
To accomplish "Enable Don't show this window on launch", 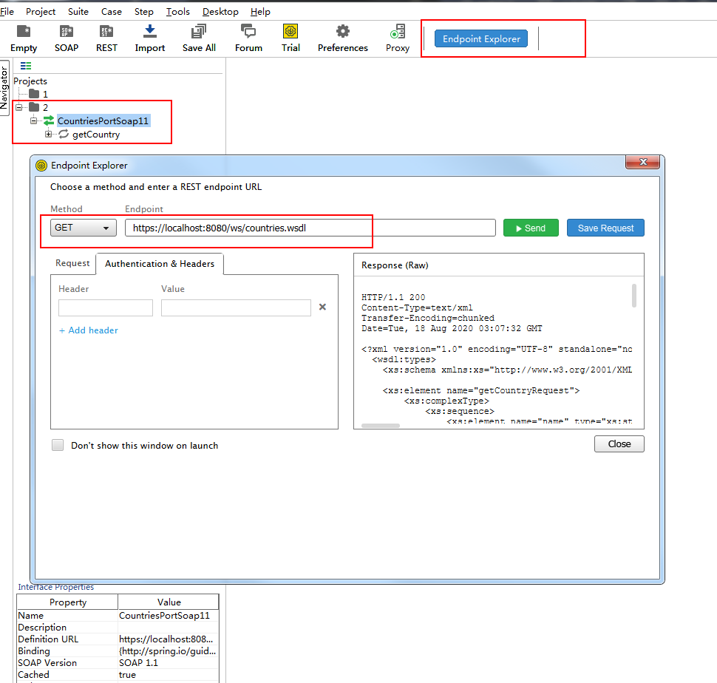I will [x=57, y=444].
